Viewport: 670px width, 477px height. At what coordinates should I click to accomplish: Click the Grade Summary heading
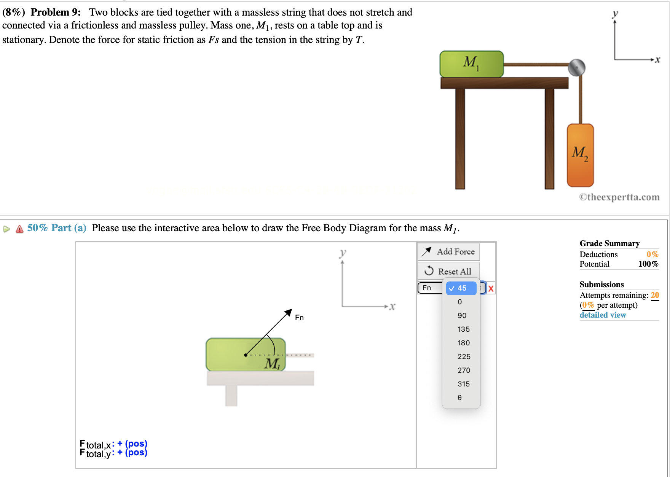[609, 243]
